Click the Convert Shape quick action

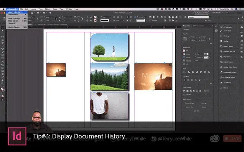point(189,103)
